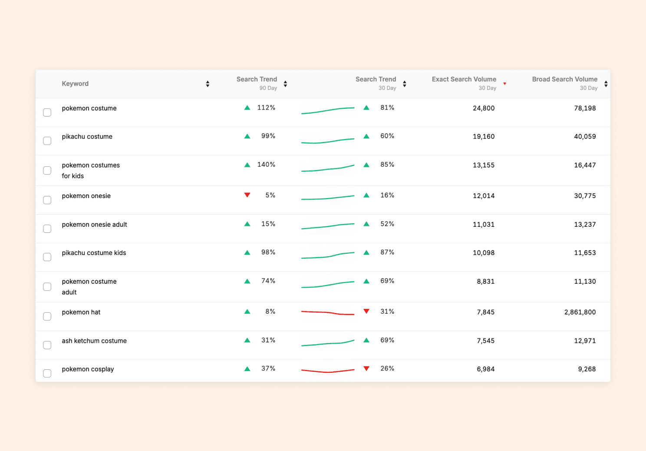The height and width of the screenshot is (451, 646).
Task: Open the ash ketchum costume keyword
Action: point(94,341)
